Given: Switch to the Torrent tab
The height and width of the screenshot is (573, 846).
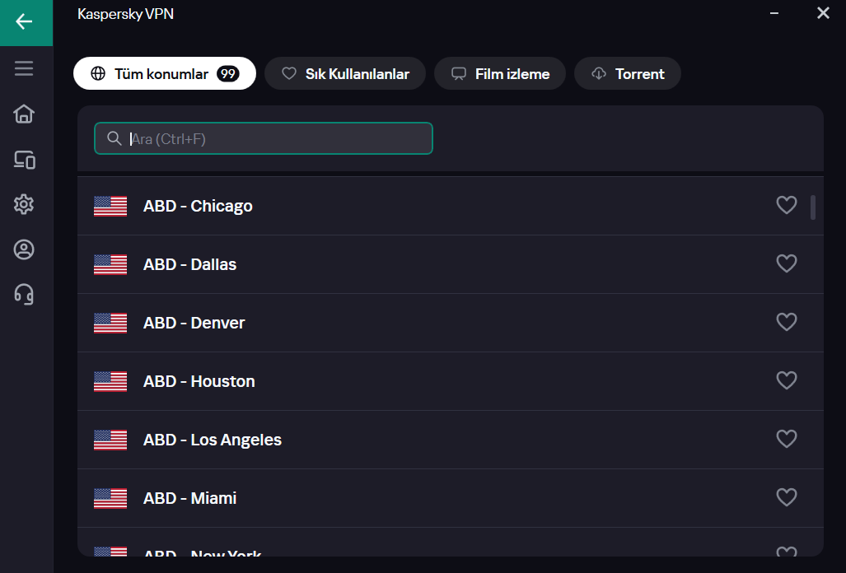Looking at the screenshot, I should point(628,74).
